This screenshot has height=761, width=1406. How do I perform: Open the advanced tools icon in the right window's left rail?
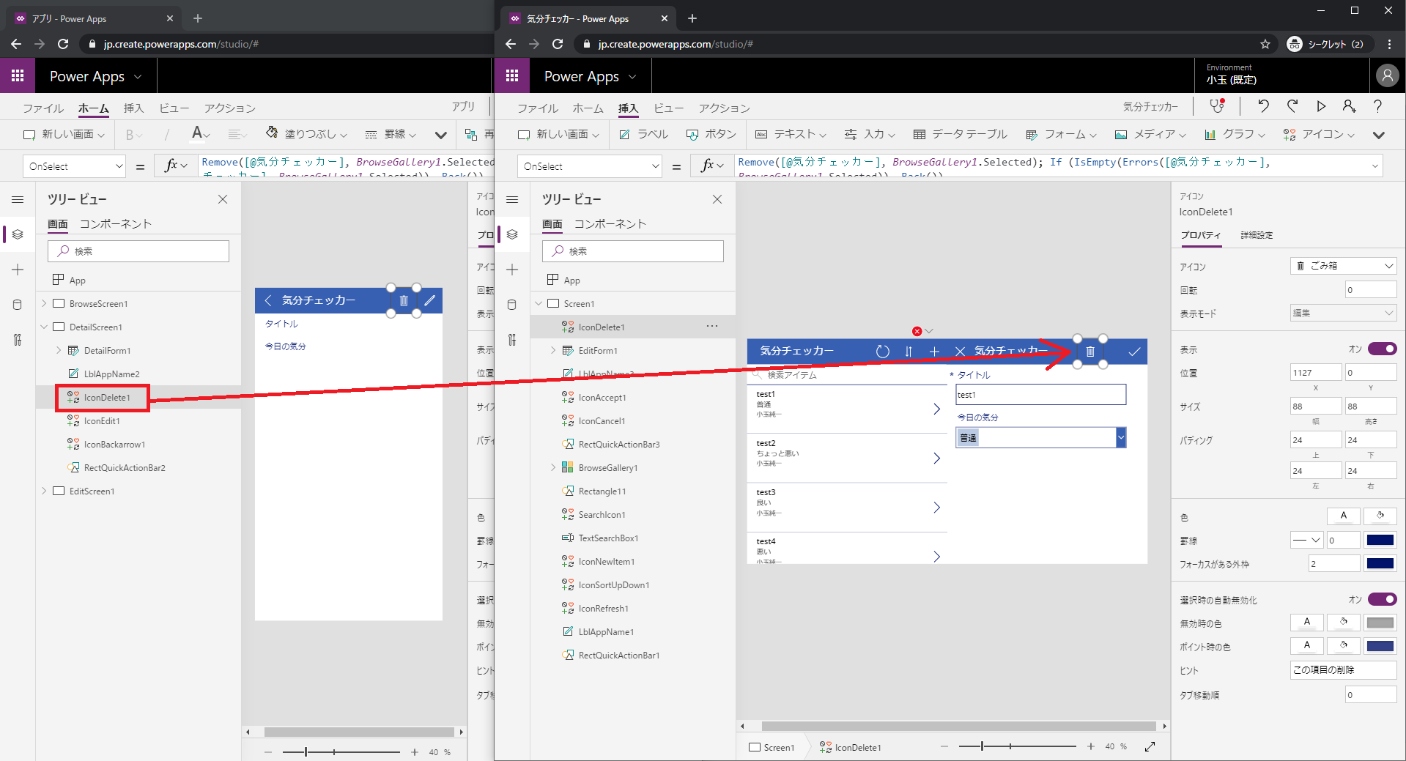pos(512,340)
